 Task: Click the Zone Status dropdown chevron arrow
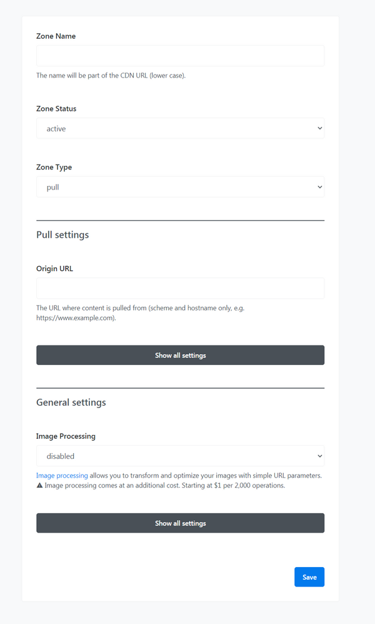(x=319, y=128)
